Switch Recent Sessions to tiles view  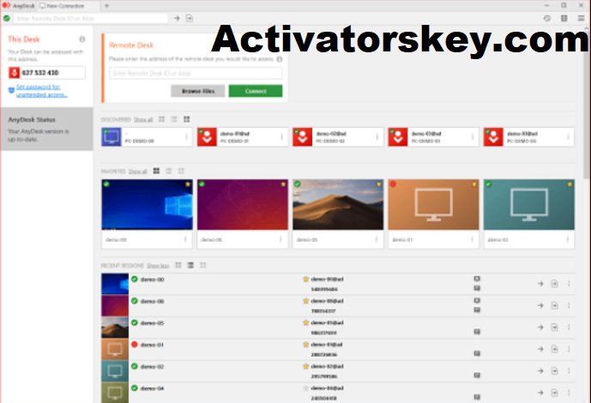point(178,265)
